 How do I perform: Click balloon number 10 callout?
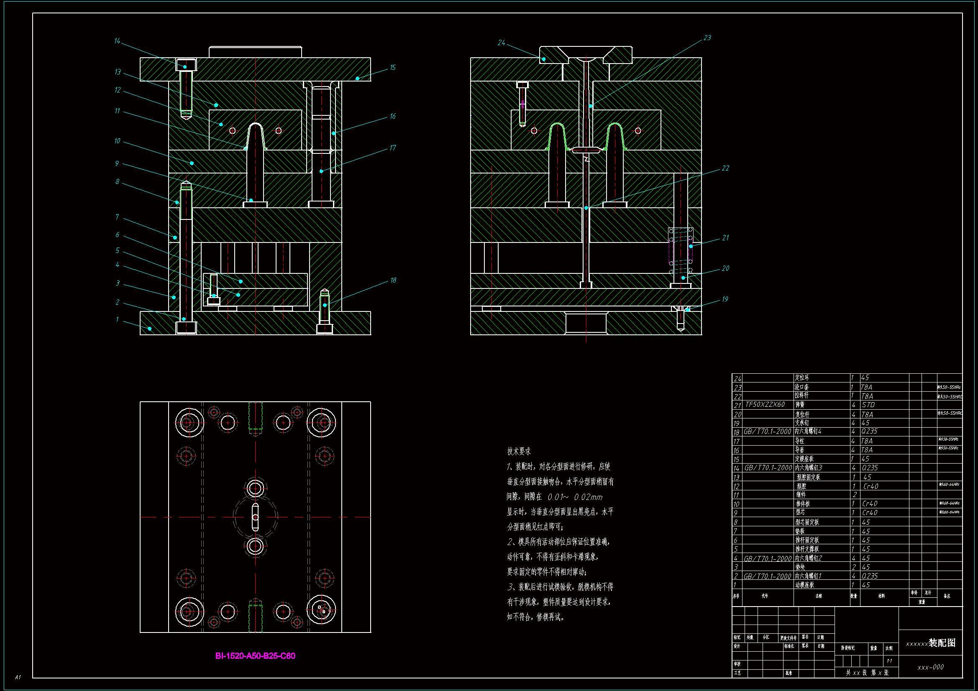tap(117, 141)
